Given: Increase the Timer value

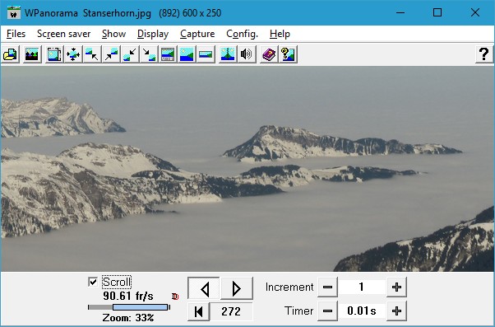Looking at the screenshot, I should pyautogui.click(x=396, y=311).
